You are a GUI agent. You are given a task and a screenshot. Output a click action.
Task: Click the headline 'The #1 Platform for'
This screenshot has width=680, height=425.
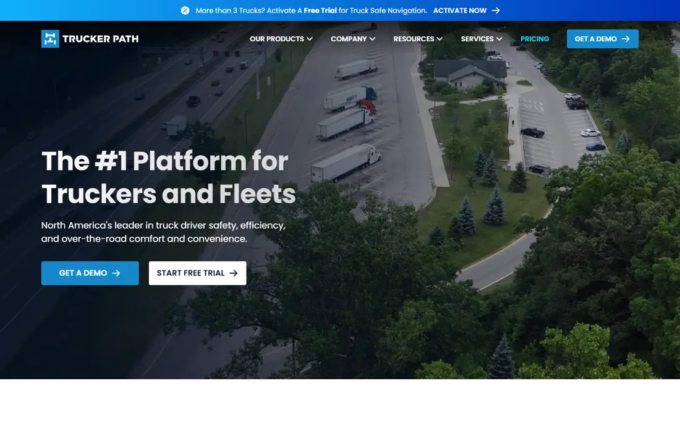click(165, 161)
